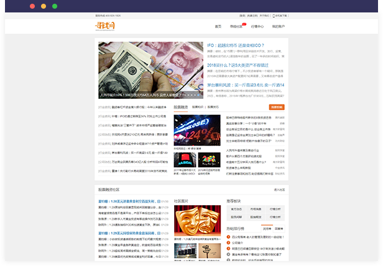Viewport: 383px width, 266px height.
Task: Open the bold blue 1.29美元 community post
Action: pyautogui.click(x=129, y=233)
